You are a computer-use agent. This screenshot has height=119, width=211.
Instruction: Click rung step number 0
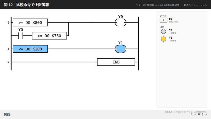pyautogui.click(x=8, y=22)
